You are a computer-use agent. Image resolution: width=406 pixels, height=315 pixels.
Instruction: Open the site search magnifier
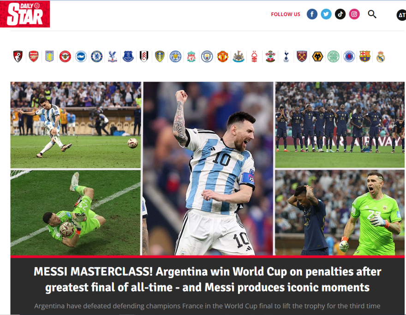372,14
